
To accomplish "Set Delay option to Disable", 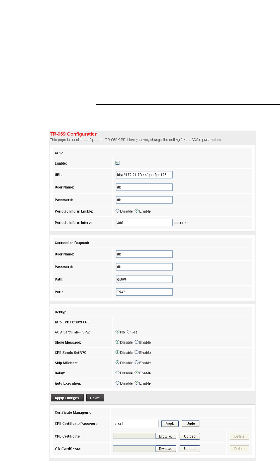I will [x=117, y=373].
